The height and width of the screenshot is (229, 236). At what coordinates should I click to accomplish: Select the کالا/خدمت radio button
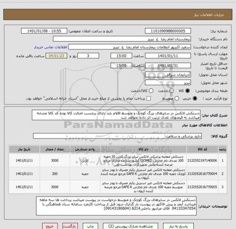(151, 91)
